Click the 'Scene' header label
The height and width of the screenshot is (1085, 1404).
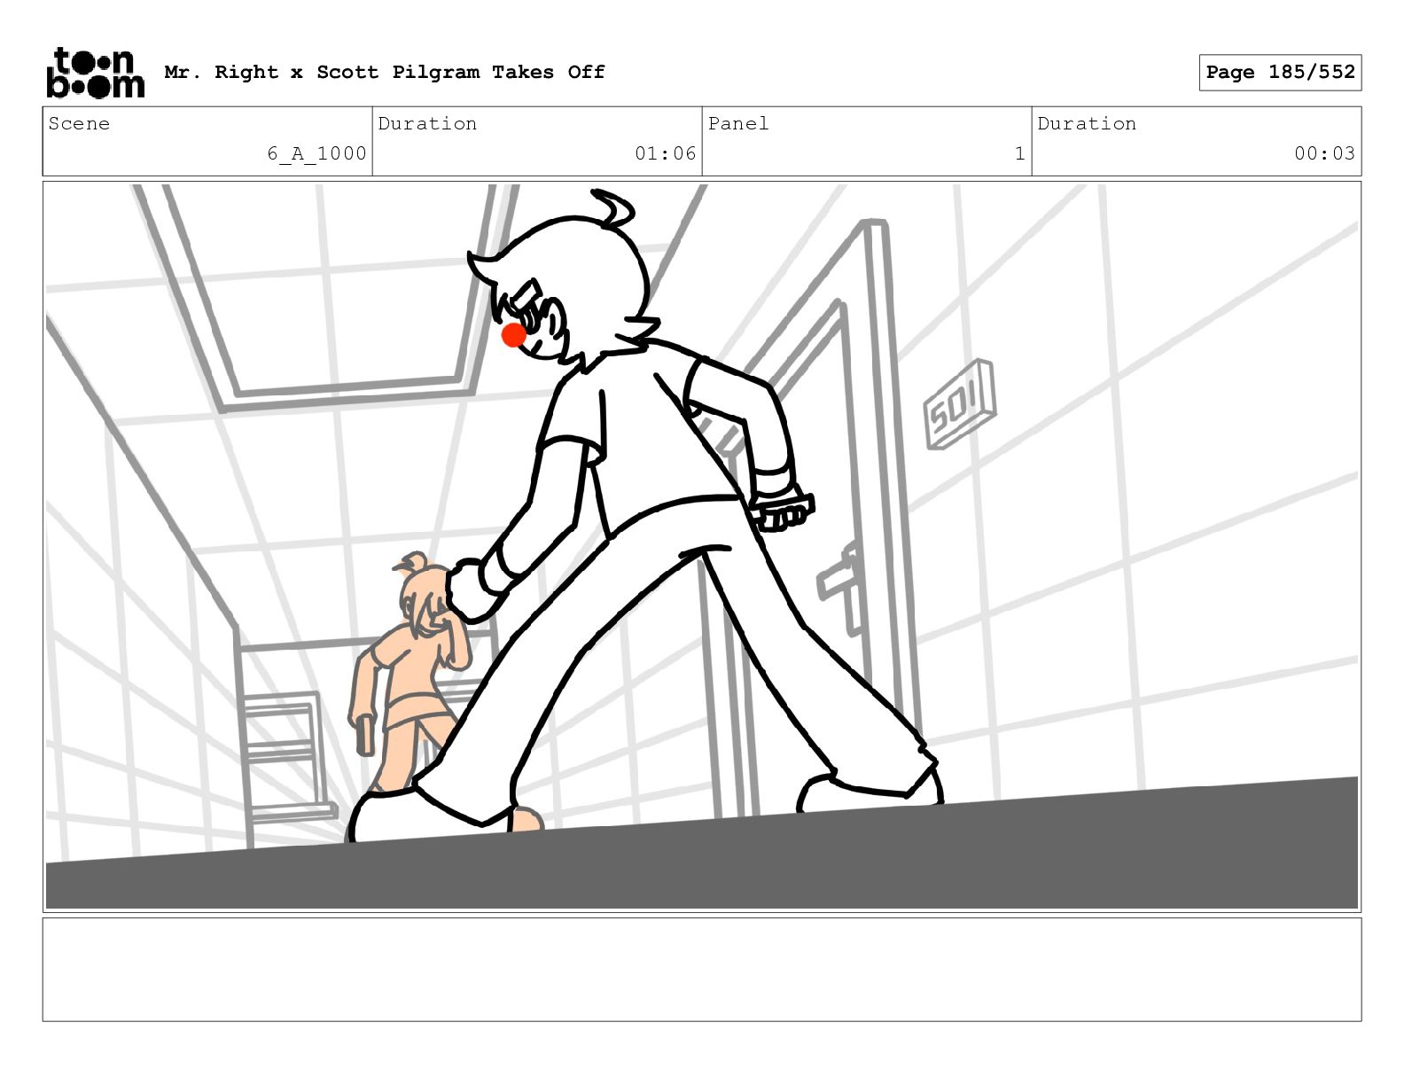[79, 123]
